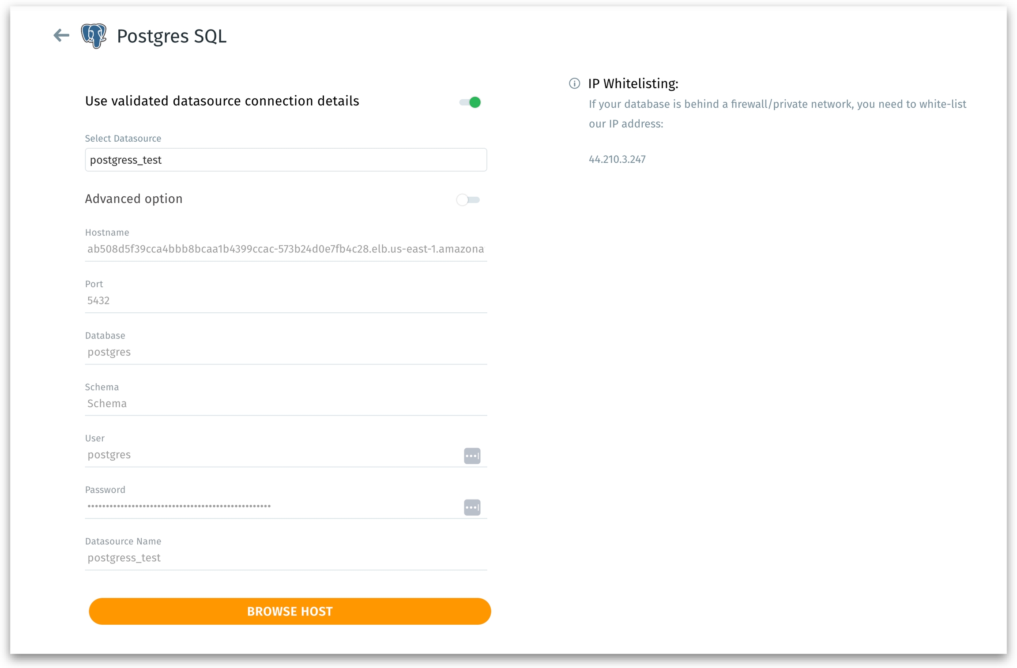This screenshot has width=1017, height=668.
Task: Disable the validated datasource connection toggle
Action: (x=470, y=102)
